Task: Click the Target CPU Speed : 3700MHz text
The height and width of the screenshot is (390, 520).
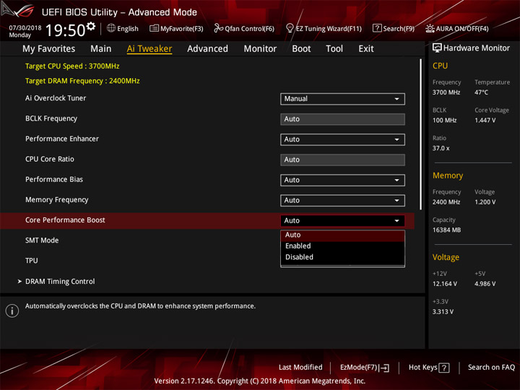Action: 72,66
